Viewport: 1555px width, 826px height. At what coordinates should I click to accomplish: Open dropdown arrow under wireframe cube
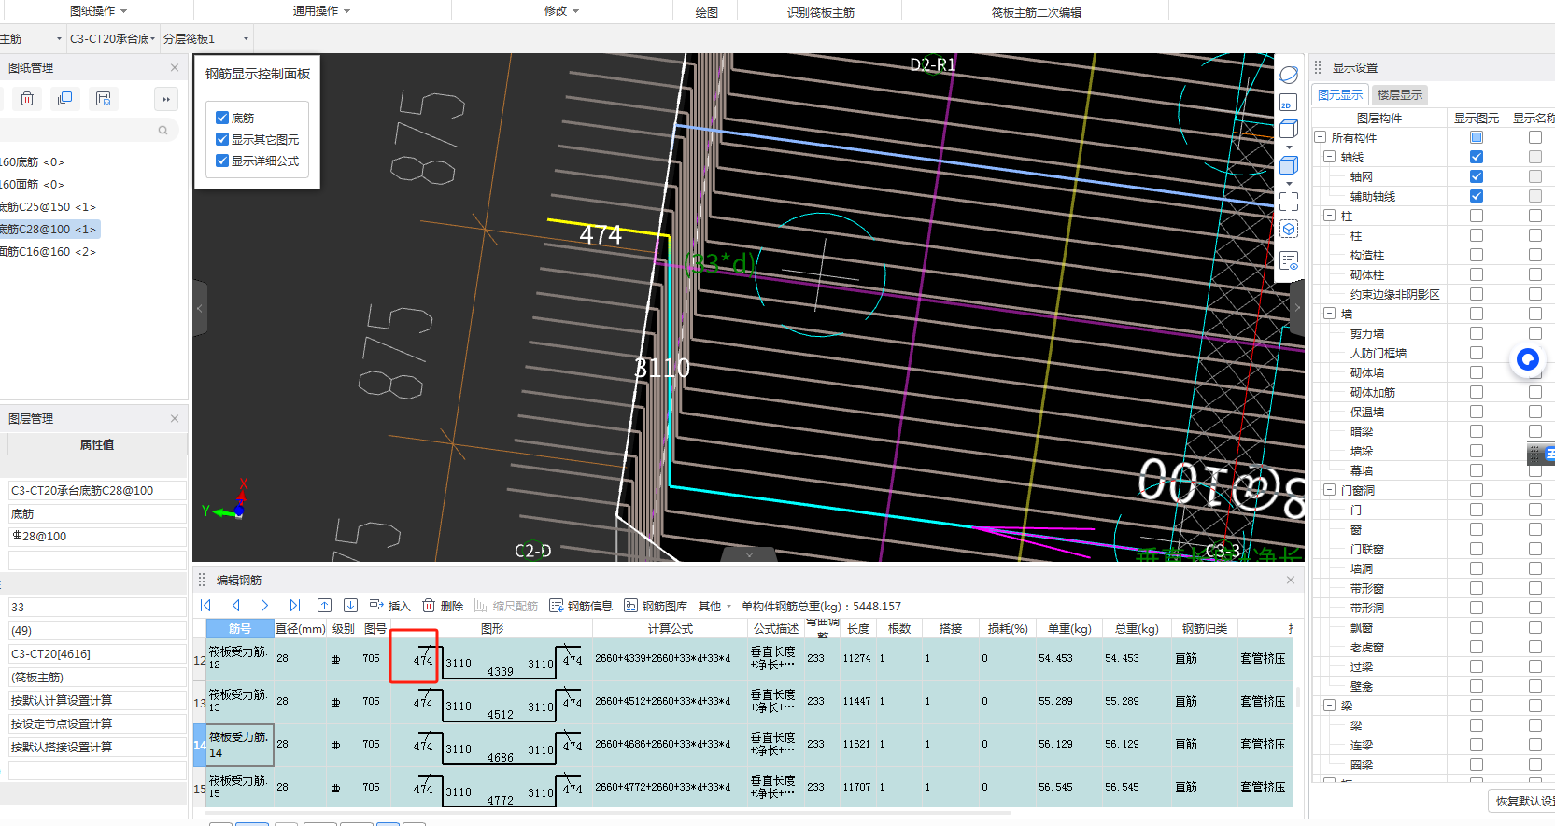tap(1289, 147)
